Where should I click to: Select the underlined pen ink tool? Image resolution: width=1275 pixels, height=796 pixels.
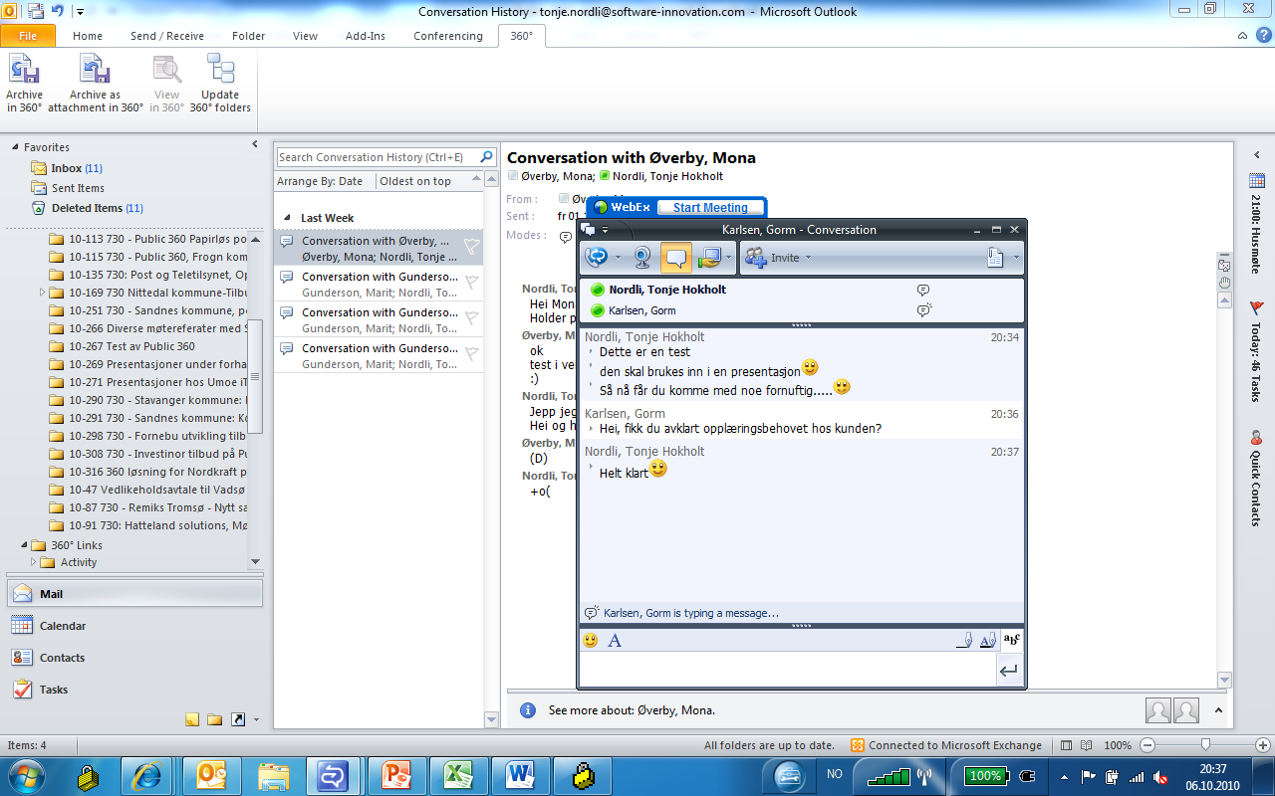(x=963, y=641)
